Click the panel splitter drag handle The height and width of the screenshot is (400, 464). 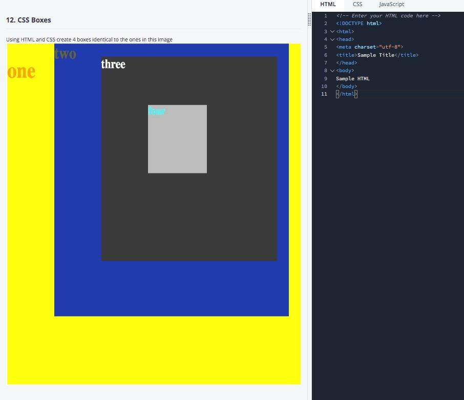point(309,19)
